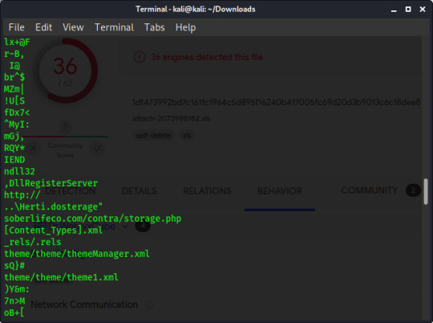
Task: Click the ,DllRegisterServer output line
Action: [x=51, y=183]
